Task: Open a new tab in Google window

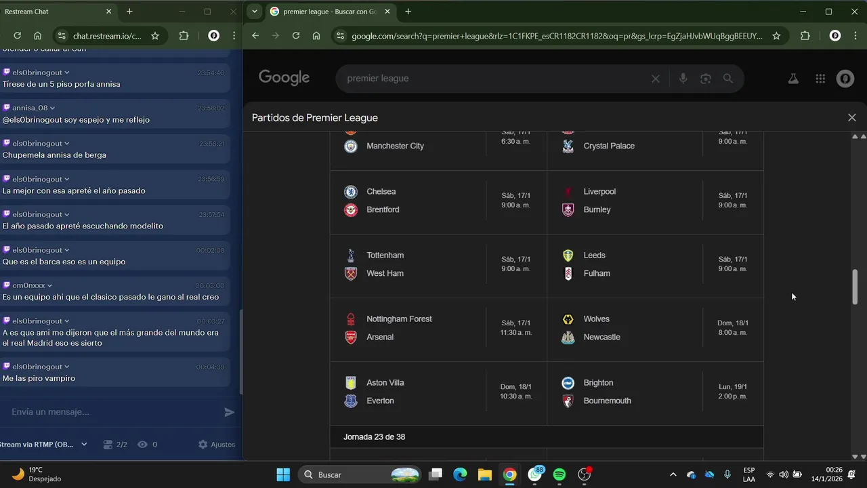Action: tap(408, 12)
